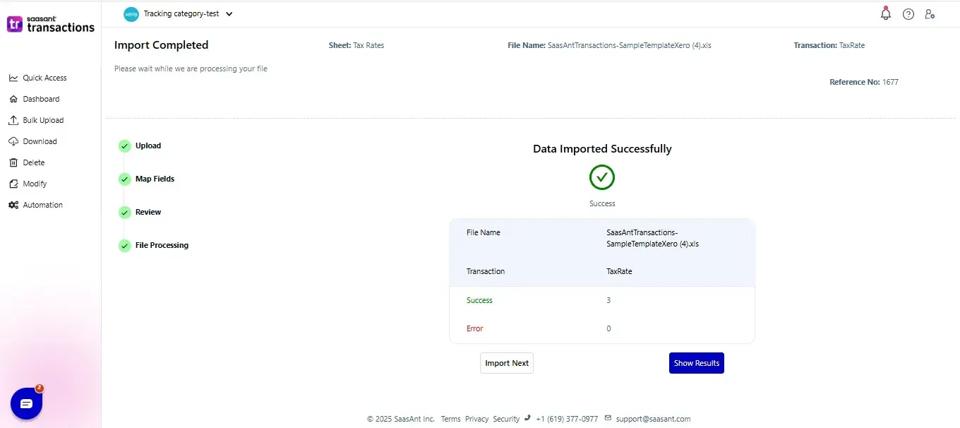Click the SaasAnt Transactions logo

(50, 24)
